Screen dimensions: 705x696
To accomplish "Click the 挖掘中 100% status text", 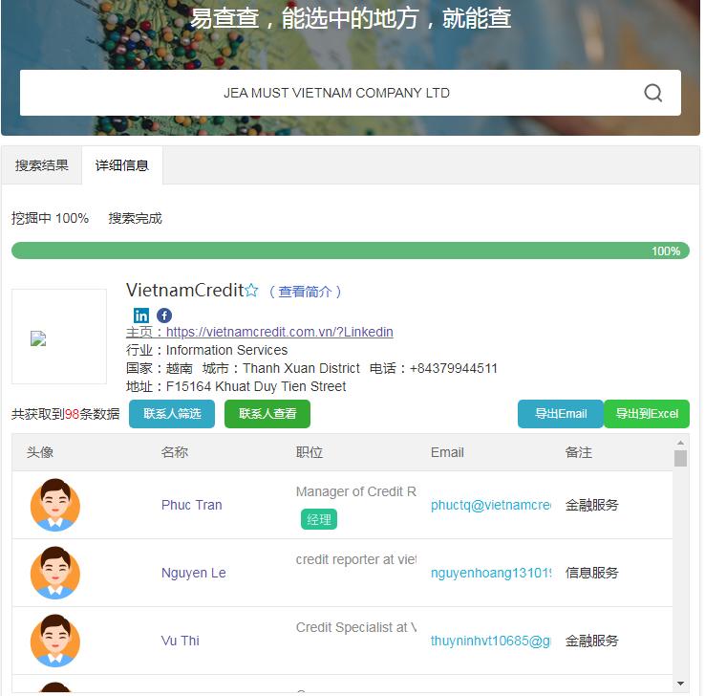I will coord(50,218).
